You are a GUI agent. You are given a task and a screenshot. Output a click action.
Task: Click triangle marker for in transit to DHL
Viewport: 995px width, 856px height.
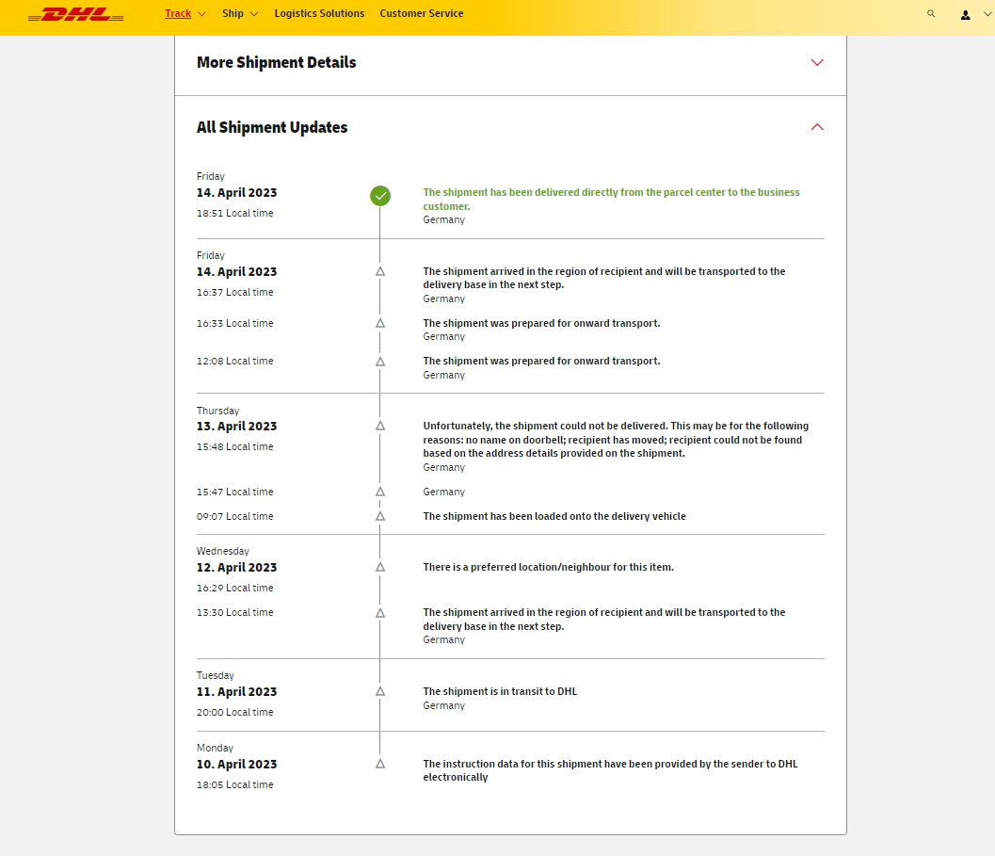380,691
